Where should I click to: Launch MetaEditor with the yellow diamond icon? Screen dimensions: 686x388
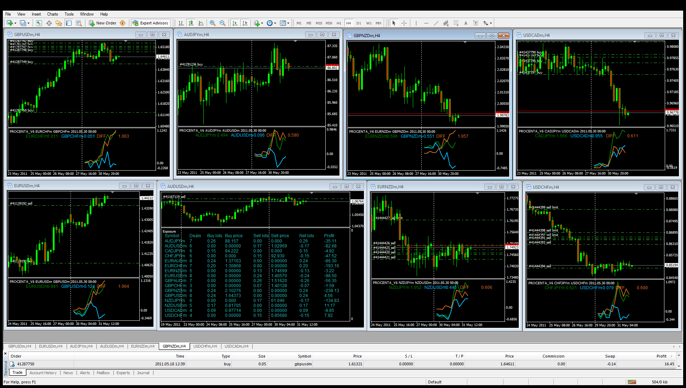click(x=123, y=23)
